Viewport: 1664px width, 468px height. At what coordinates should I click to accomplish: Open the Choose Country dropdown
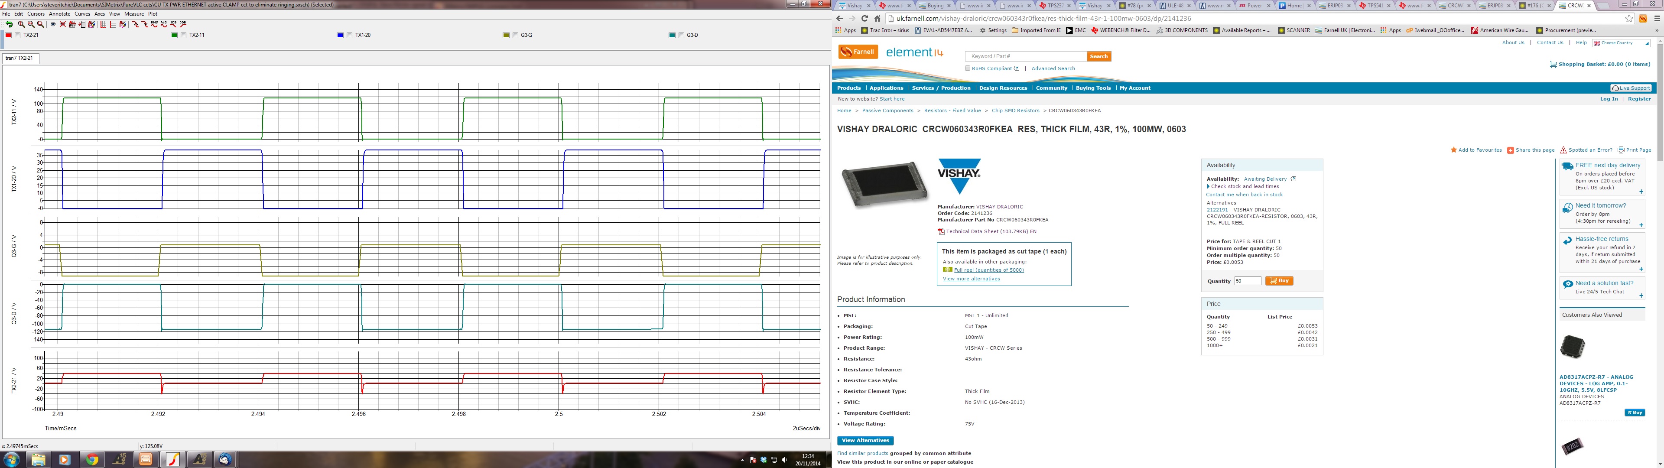[x=1622, y=43]
